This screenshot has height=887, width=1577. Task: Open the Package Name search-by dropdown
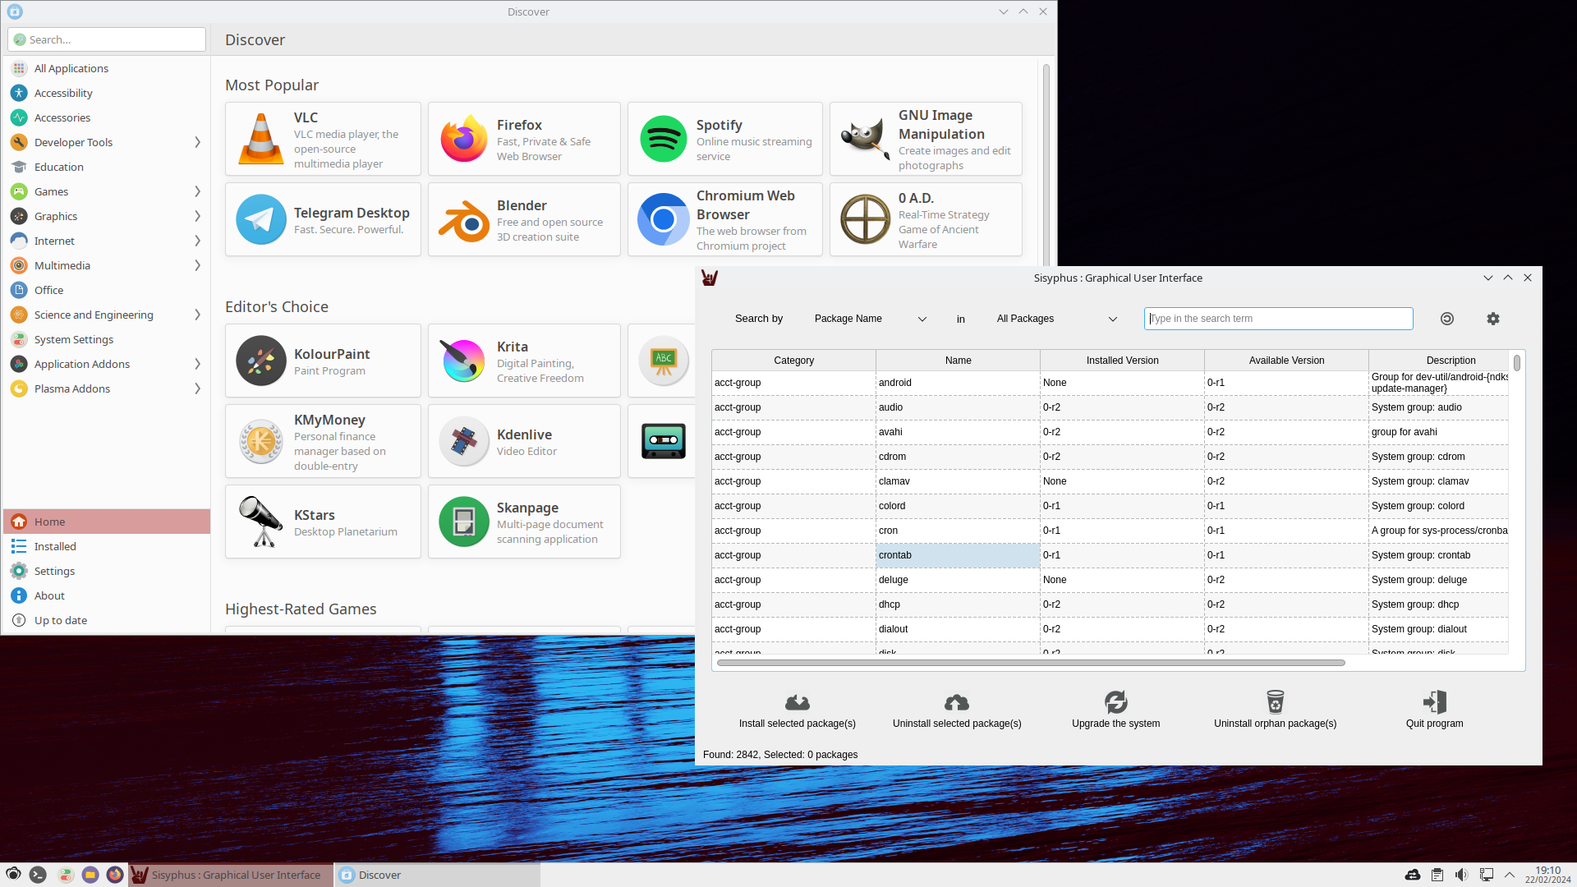[869, 319]
